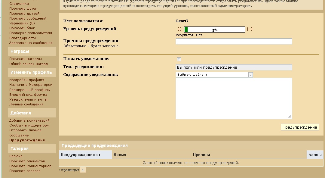Viewport: 325px width, 178px height.
Task: Click the username GeorG text
Action: point(182,21)
